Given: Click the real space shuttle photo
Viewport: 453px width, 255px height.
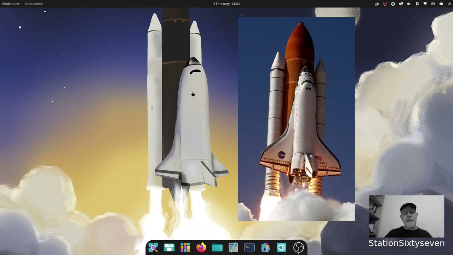Looking at the screenshot, I should [296, 119].
